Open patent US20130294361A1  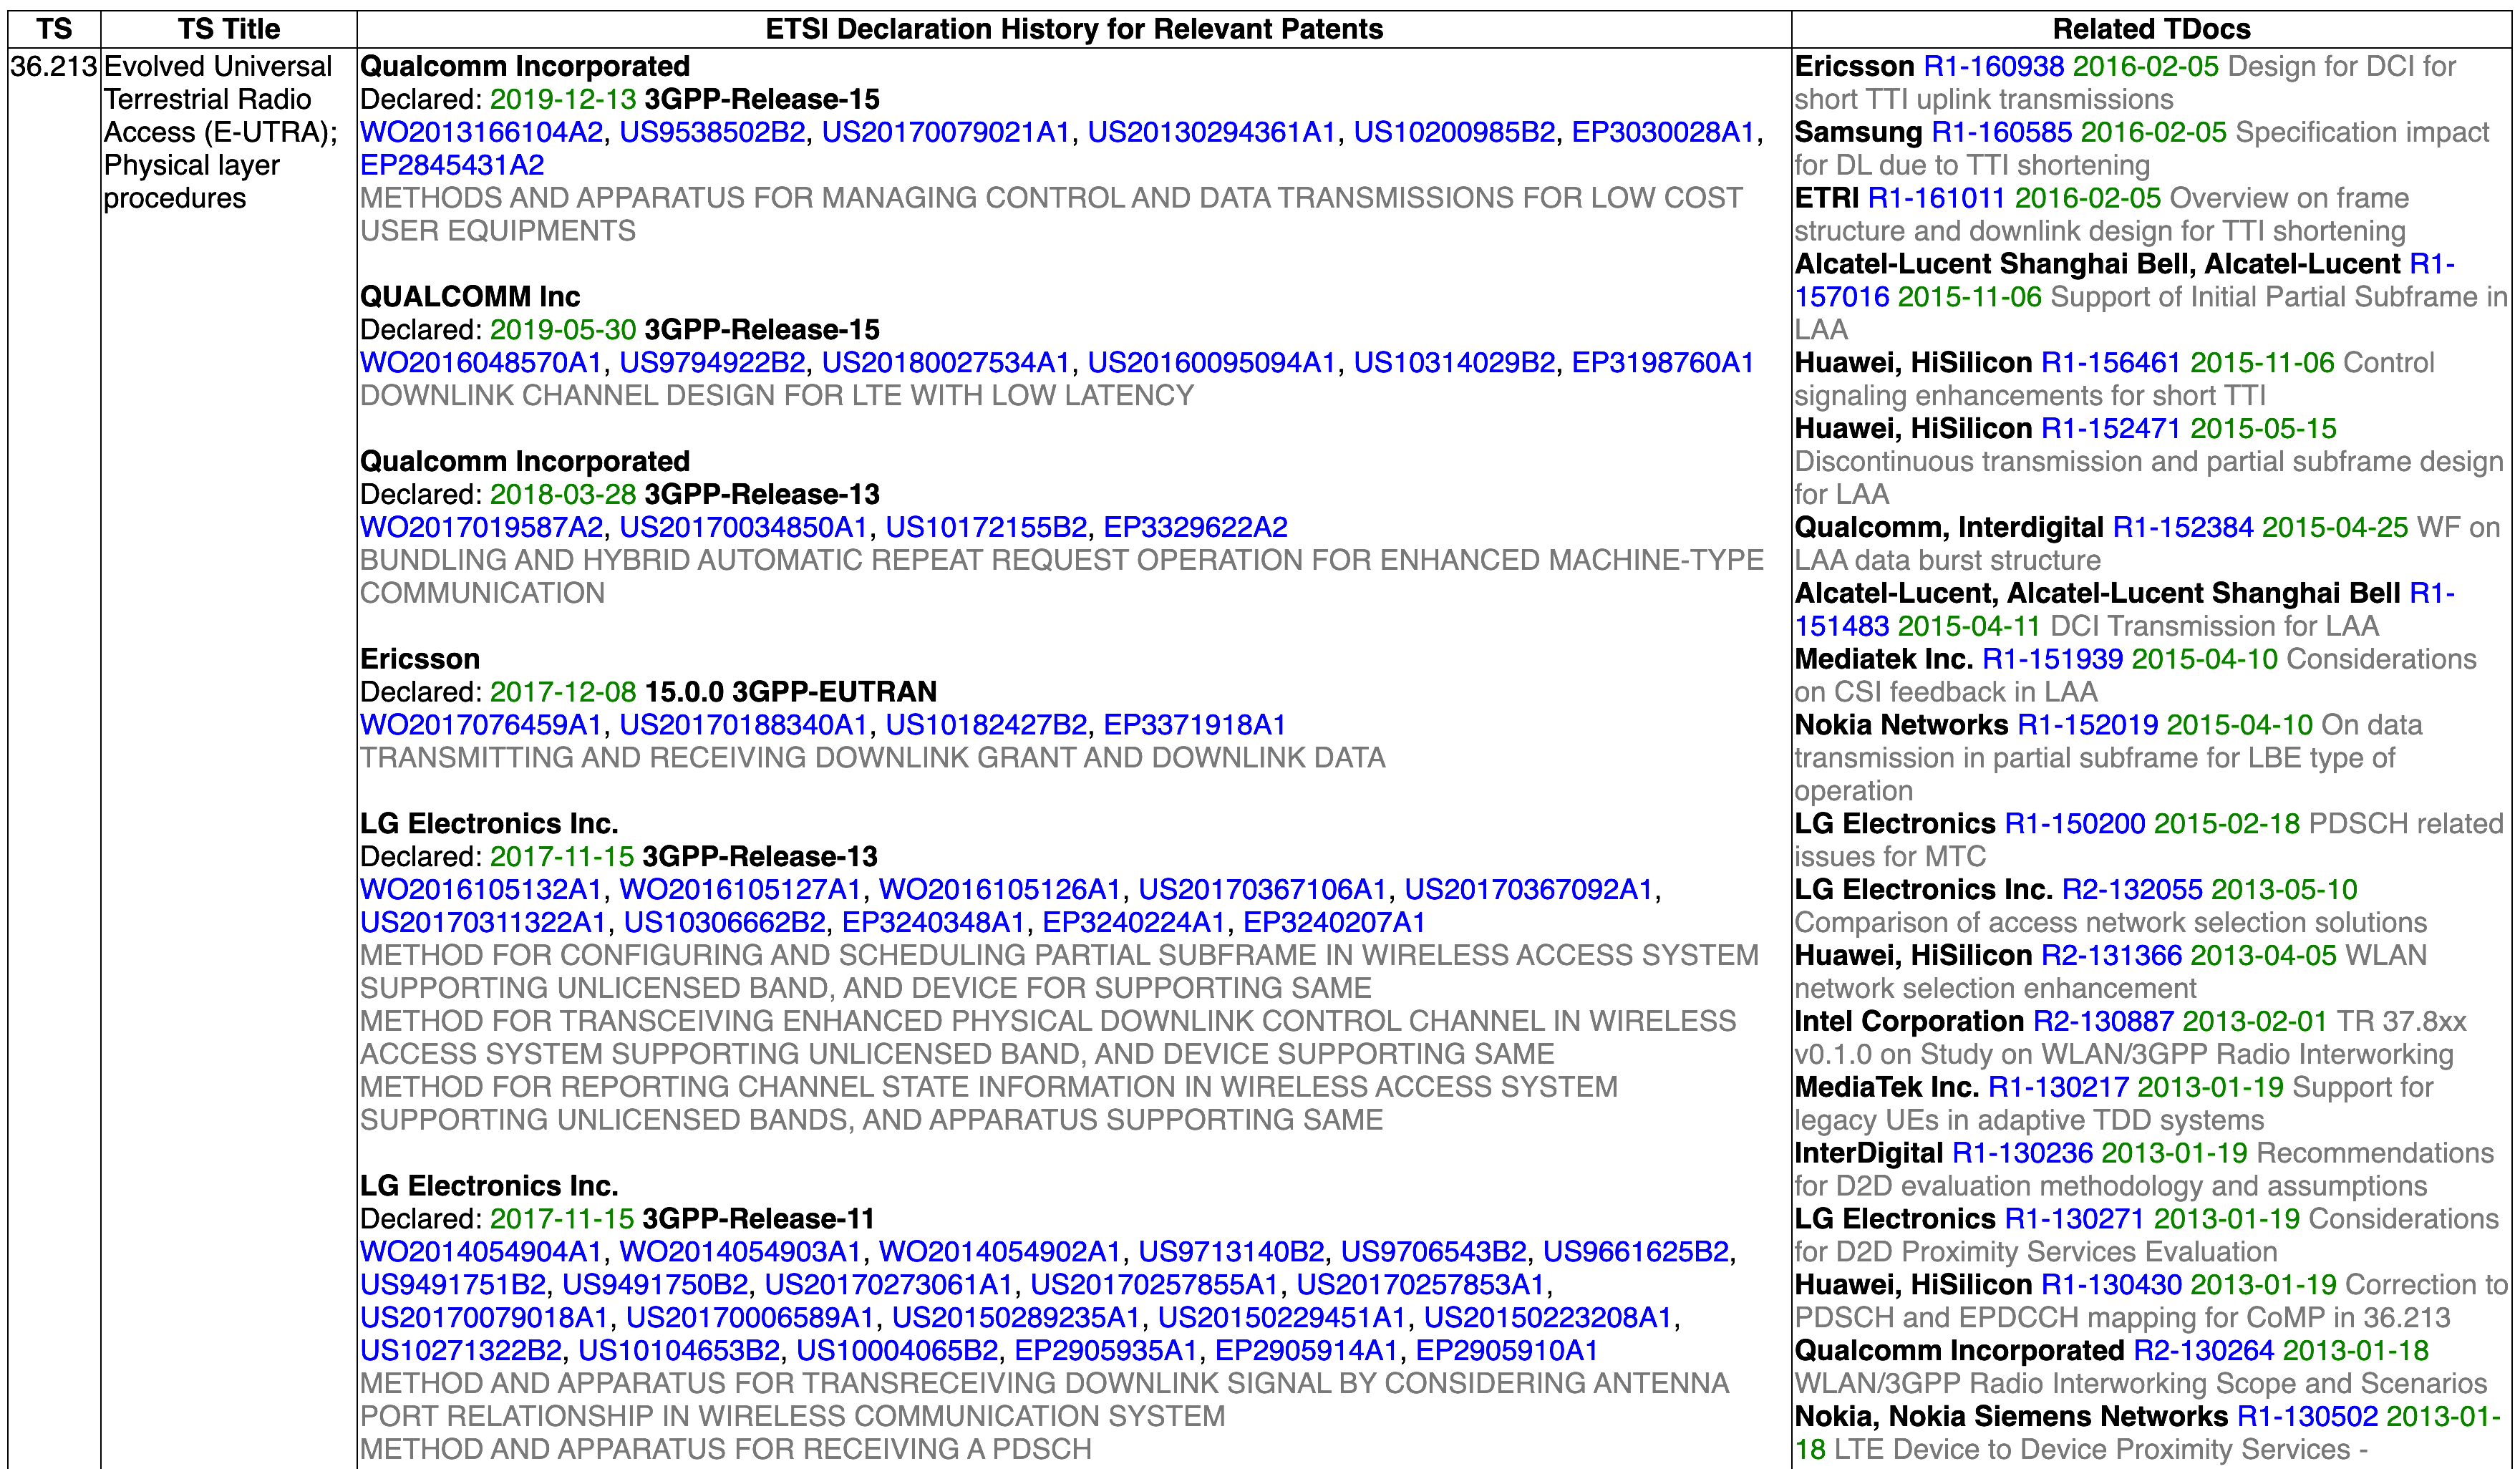pyautogui.click(x=1212, y=132)
